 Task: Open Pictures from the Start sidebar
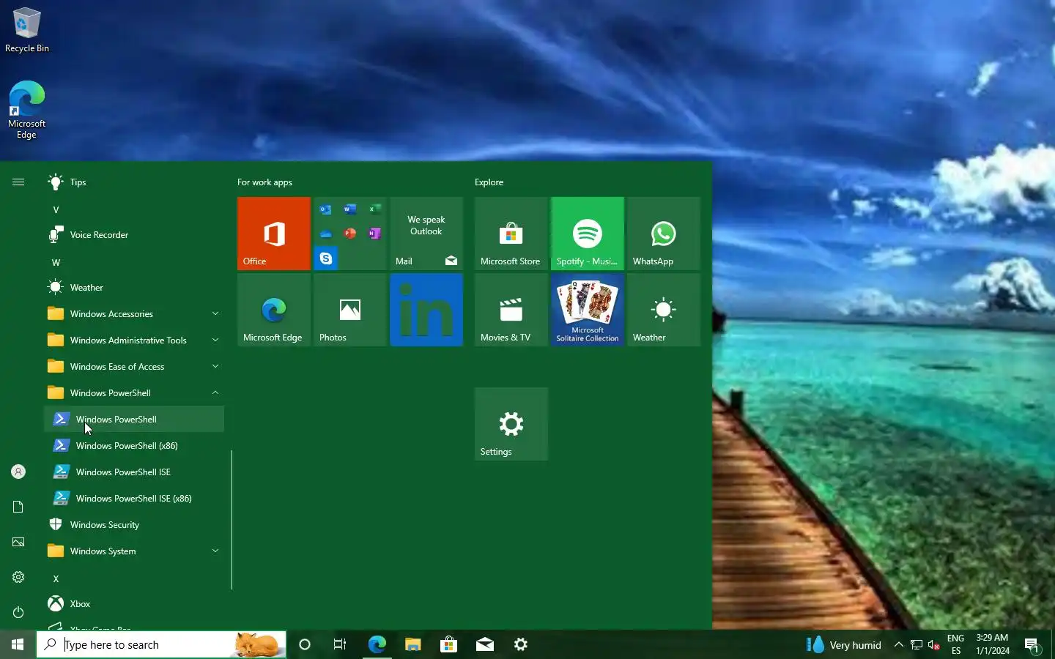click(18, 542)
